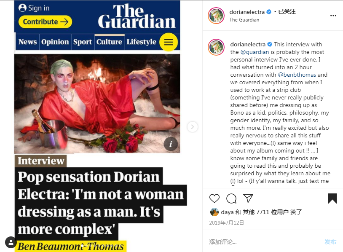The width and height of the screenshot is (343, 252).
Task: Share the post with the paper plane icon
Action: click(x=248, y=198)
